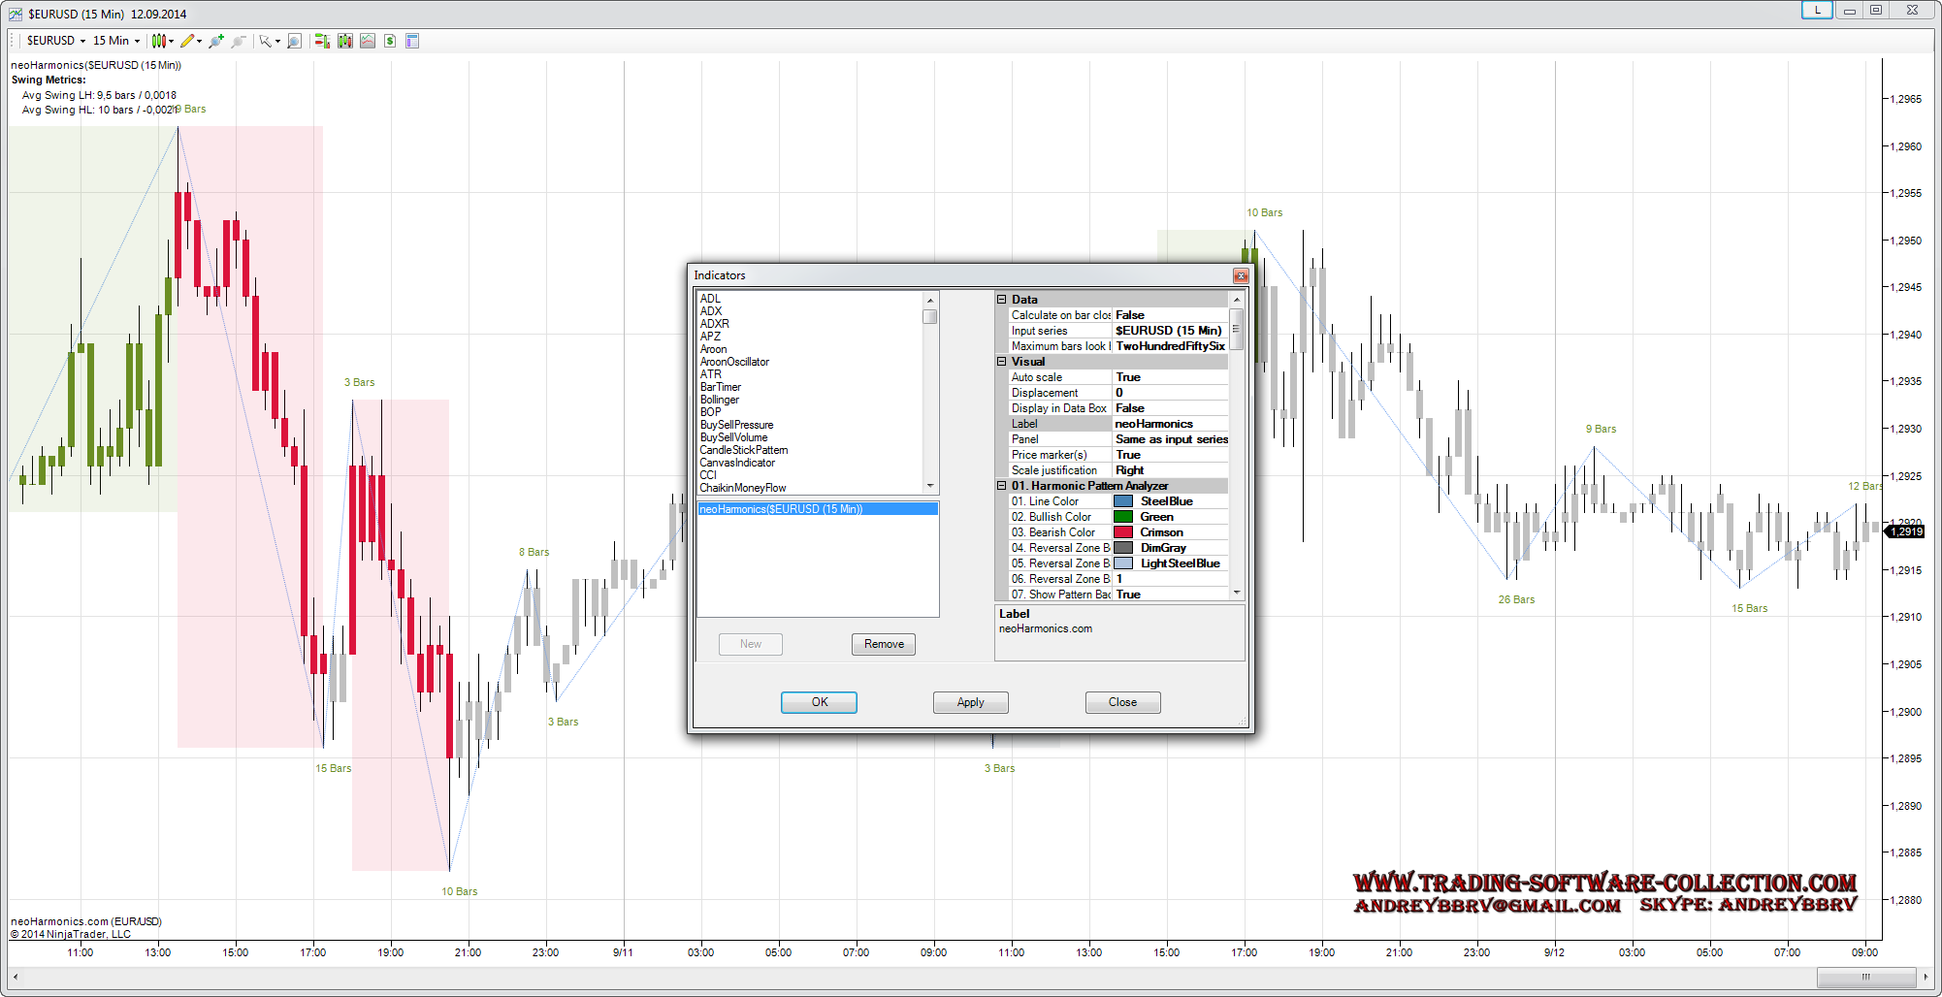This screenshot has width=1942, height=997.
Task: Click the Crimson Bearish Color swatch
Action: 1123,532
